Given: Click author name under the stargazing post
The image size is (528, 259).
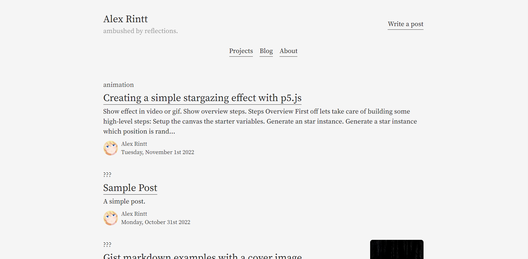Looking at the screenshot, I should click(134, 144).
